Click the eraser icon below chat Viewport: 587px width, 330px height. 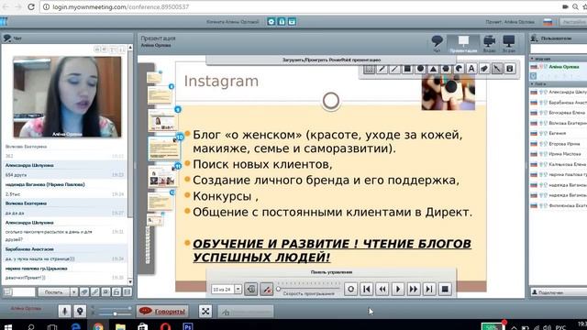[x=84, y=291]
